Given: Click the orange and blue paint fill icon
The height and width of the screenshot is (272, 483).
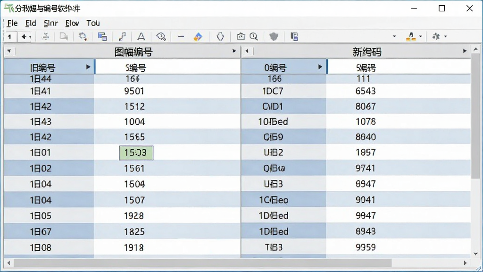Looking at the screenshot, I should [x=198, y=36].
